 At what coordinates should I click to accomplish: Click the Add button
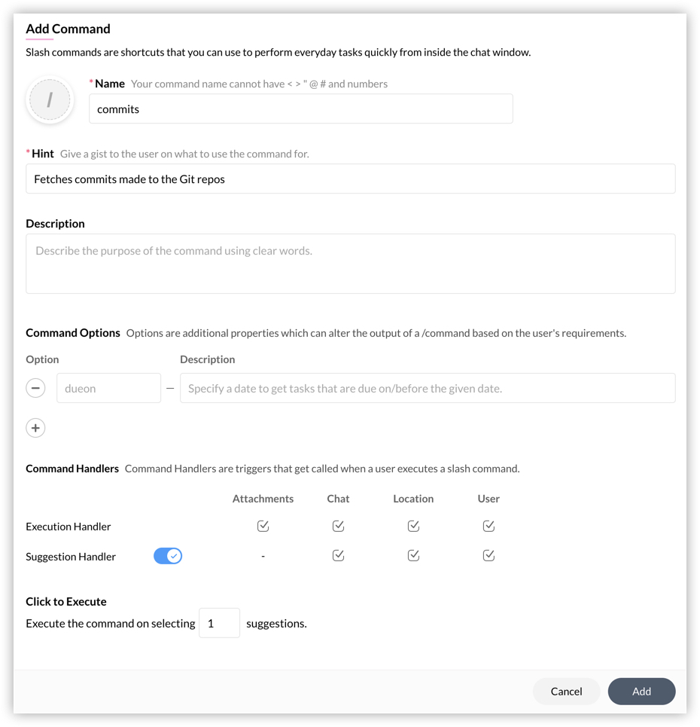[x=641, y=691]
